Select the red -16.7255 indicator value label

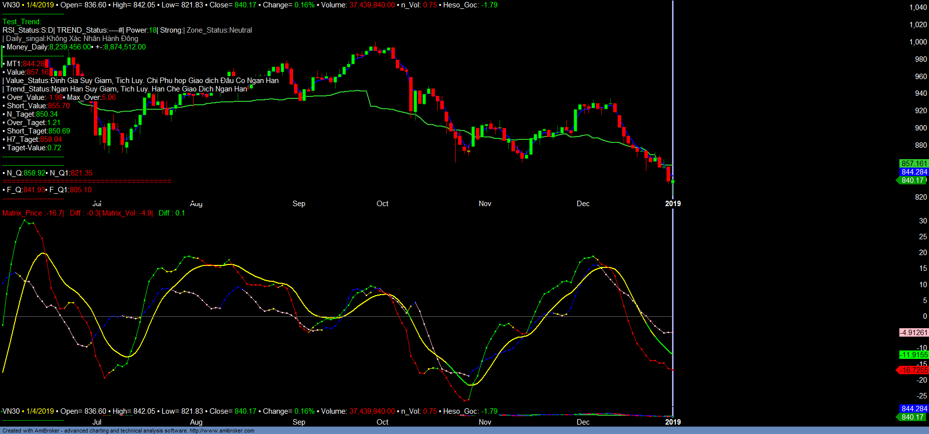coord(913,370)
